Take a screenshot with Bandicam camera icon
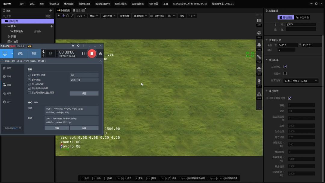This screenshot has height=183, width=325. pos(101,54)
